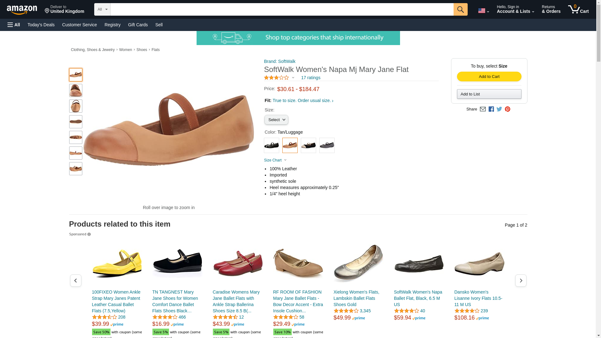Expand the Size Chart section
The image size is (601, 338).
(275, 160)
